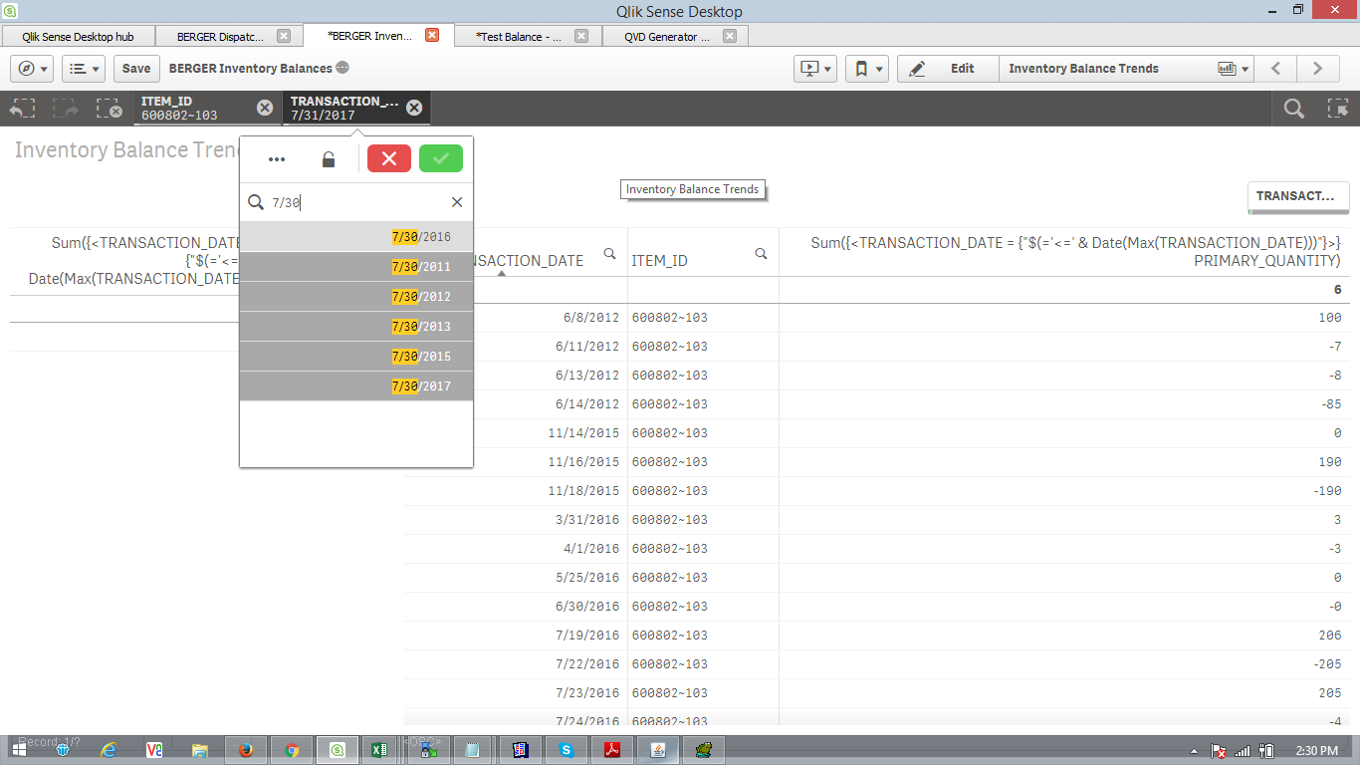Open the selections tool
Viewport: 1360px width, 765px height.
(x=1338, y=109)
